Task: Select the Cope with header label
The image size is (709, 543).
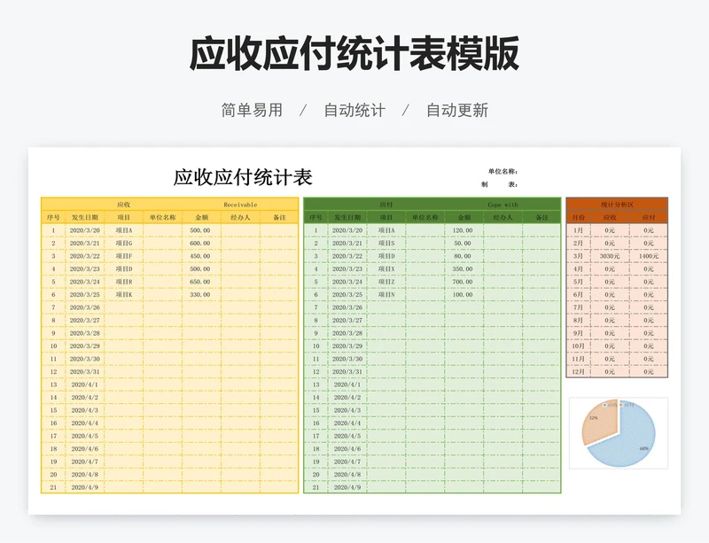Action: click(503, 205)
